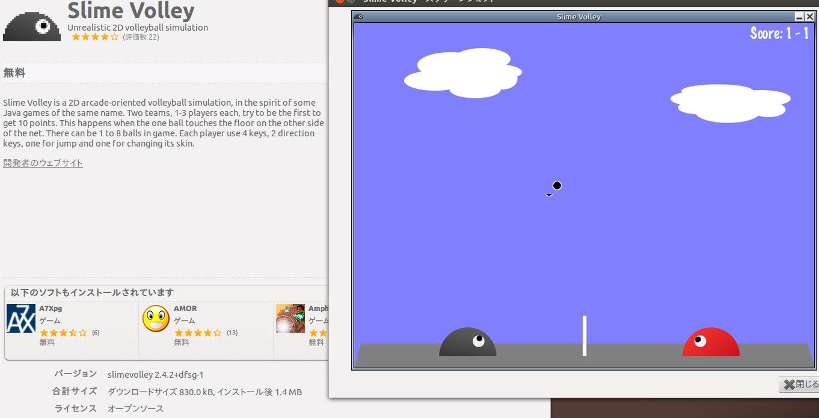This screenshot has width=819, height=418.
Task: Open the '(評価数 22)' ratings count
Action: click(141, 37)
